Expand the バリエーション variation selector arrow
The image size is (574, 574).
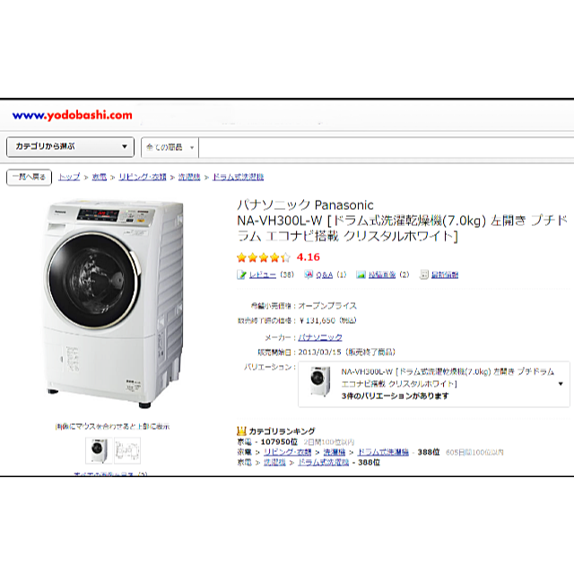click(x=561, y=384)
